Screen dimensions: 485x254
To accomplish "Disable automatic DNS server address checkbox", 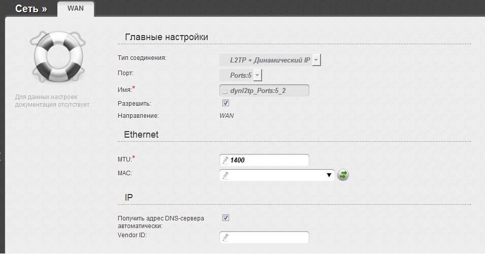I will [226, 218].
